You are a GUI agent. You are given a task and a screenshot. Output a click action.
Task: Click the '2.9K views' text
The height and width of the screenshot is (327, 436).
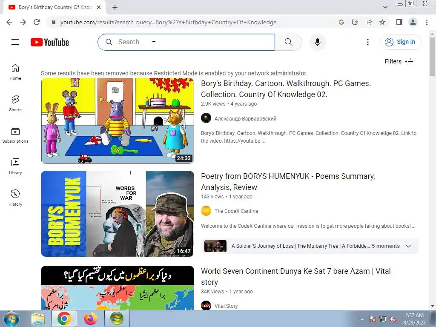pos(213,104)
